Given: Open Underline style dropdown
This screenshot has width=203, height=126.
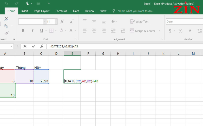Looking at the screenshot, I should tap(46, 31).
